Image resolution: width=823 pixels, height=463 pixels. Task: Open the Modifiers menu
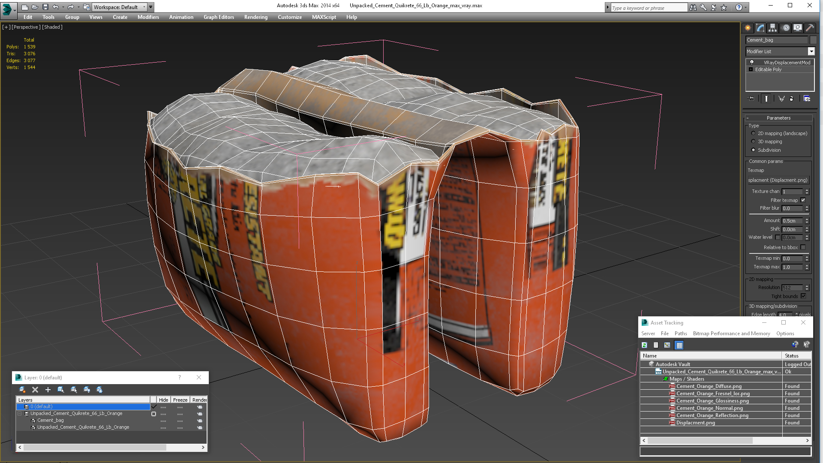[148, 17]
